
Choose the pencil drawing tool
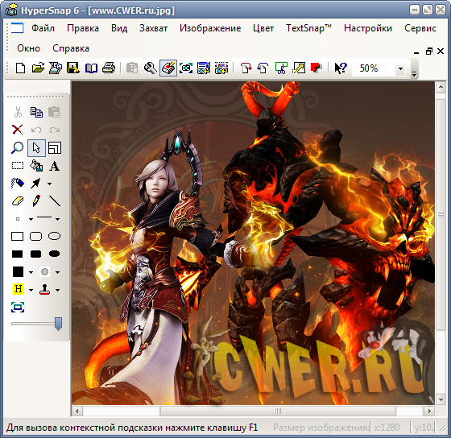tap(36, 201)
